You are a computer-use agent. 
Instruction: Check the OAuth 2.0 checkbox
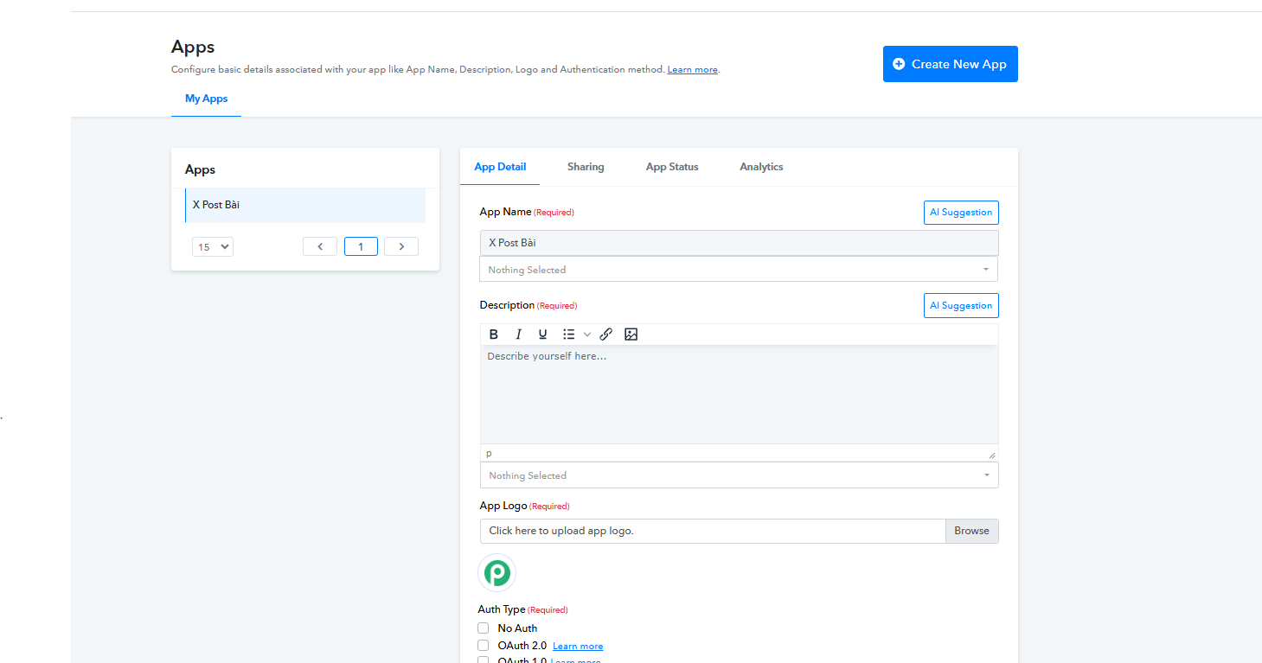(484, 646)
